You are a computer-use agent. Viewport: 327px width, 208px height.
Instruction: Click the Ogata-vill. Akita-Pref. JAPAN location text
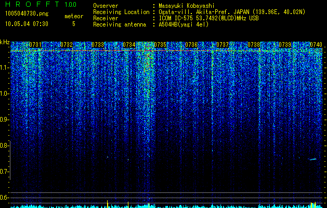pos(232,12)
